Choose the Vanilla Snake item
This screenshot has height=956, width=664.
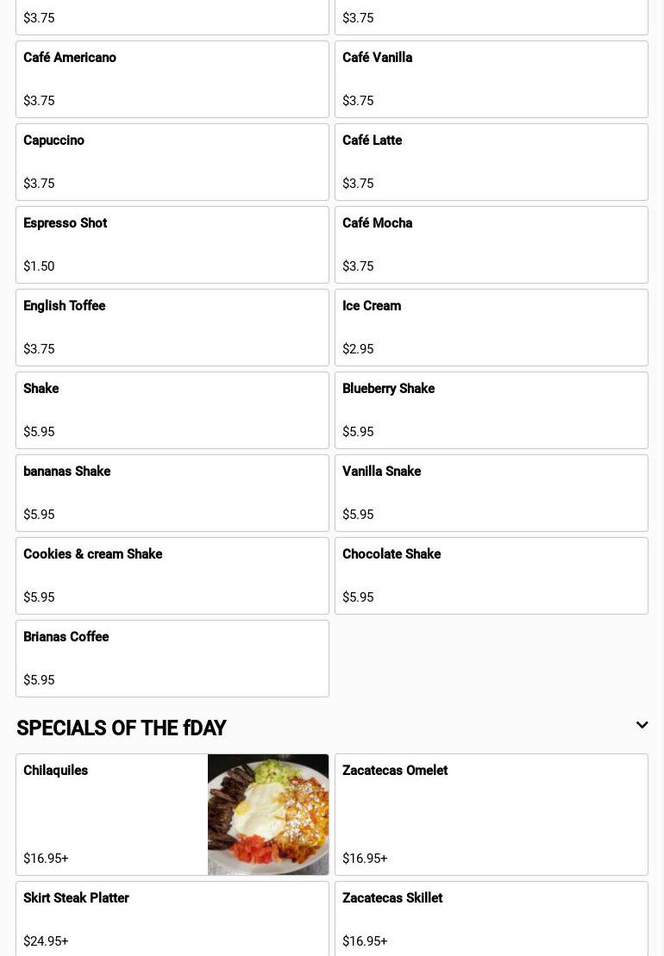(x=491, y=493)
